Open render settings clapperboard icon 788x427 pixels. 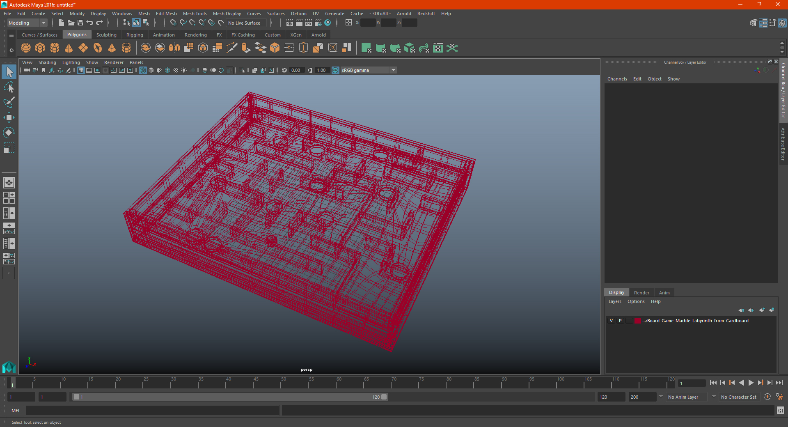coord(318,23)
